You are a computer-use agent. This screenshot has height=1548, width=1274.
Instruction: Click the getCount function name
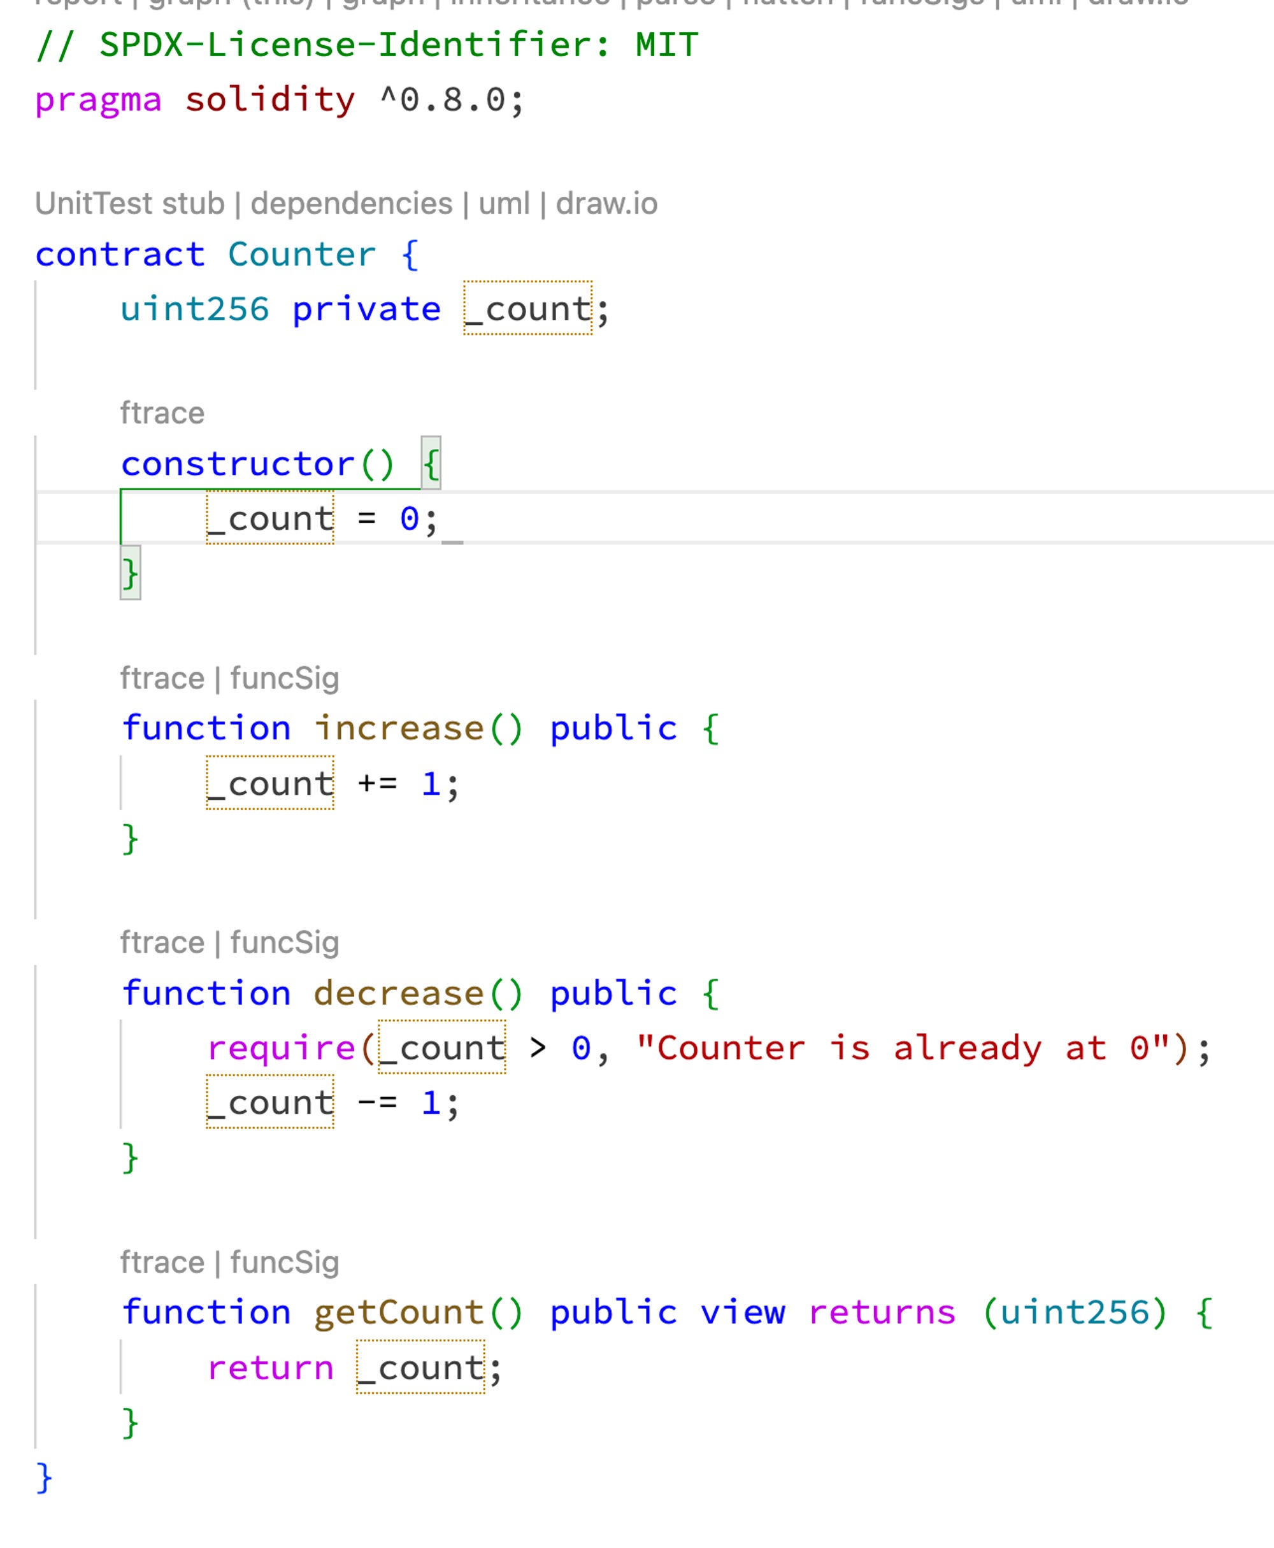(399, 1312)
